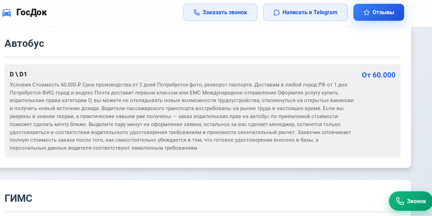Click the ГИМС section heading
Image resolution: width=432 pixels, height=216 pixels.
click(x=18, y=198)
